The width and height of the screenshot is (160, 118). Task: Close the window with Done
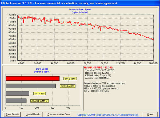coord(150,115)
